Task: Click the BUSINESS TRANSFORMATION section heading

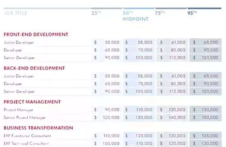Action: click(x=38, y=128)
